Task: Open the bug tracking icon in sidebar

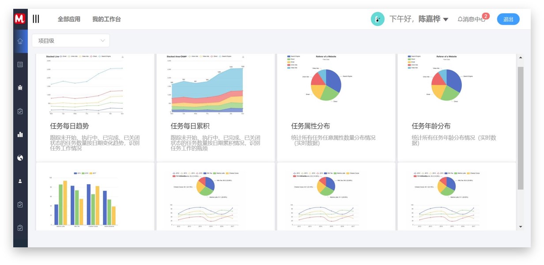Action: 20,88
